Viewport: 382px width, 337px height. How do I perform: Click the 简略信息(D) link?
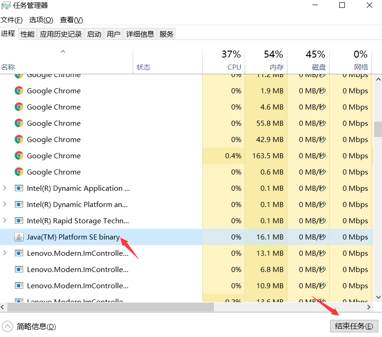pos(36,326)
